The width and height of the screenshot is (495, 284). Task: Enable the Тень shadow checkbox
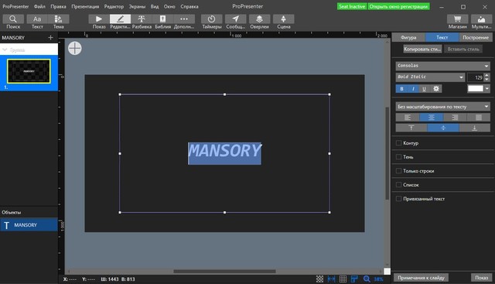tap(399, 157)
